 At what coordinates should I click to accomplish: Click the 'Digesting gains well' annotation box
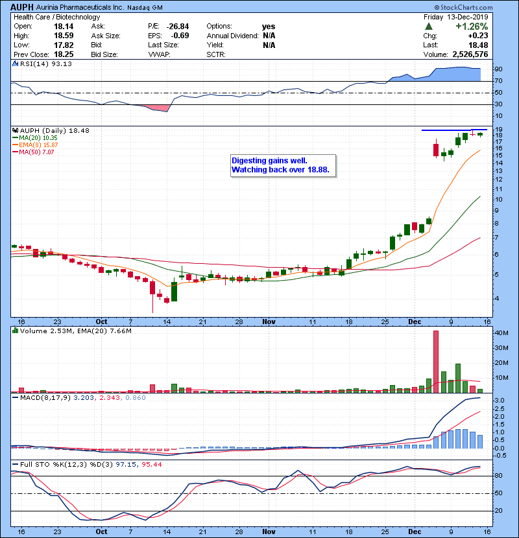pyautogui.click(x=283, y=166)
